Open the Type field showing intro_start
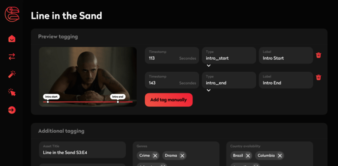Viewport: 338px width, 166px height. [229, 55]
